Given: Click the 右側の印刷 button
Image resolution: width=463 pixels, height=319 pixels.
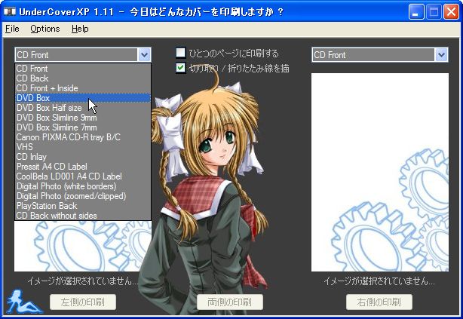Looking at the screenshot, I should (379, 302).
